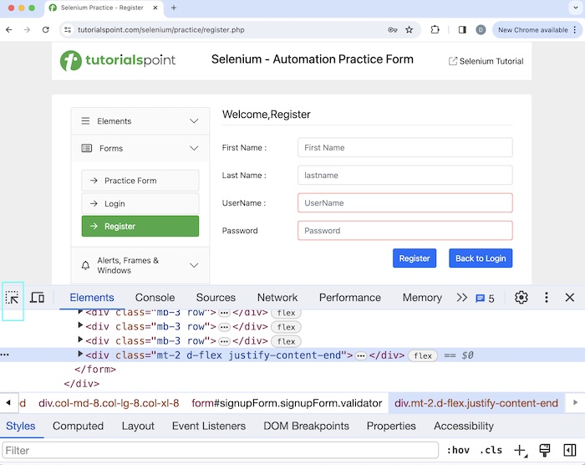Activate the inspect element picker tool

point(13,298)
